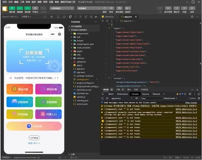Click the compile refresh icon

(105, 8)
